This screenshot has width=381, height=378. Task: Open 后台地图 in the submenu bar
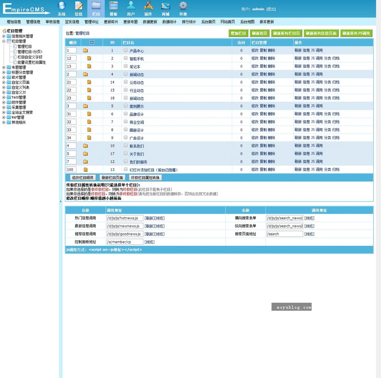[247, 22]
